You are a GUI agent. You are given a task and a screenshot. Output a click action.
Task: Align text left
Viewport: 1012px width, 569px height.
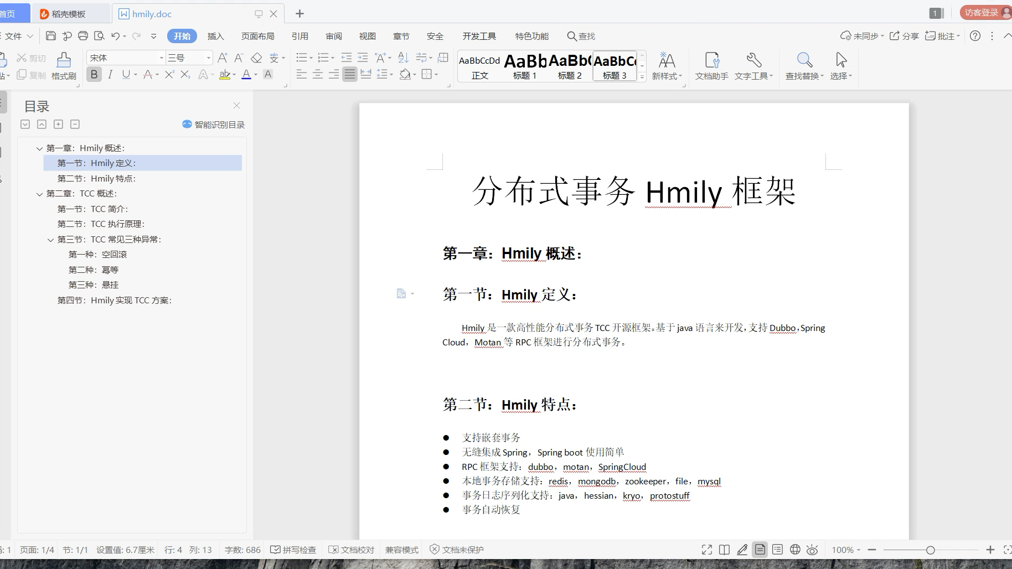pos(302,74)
